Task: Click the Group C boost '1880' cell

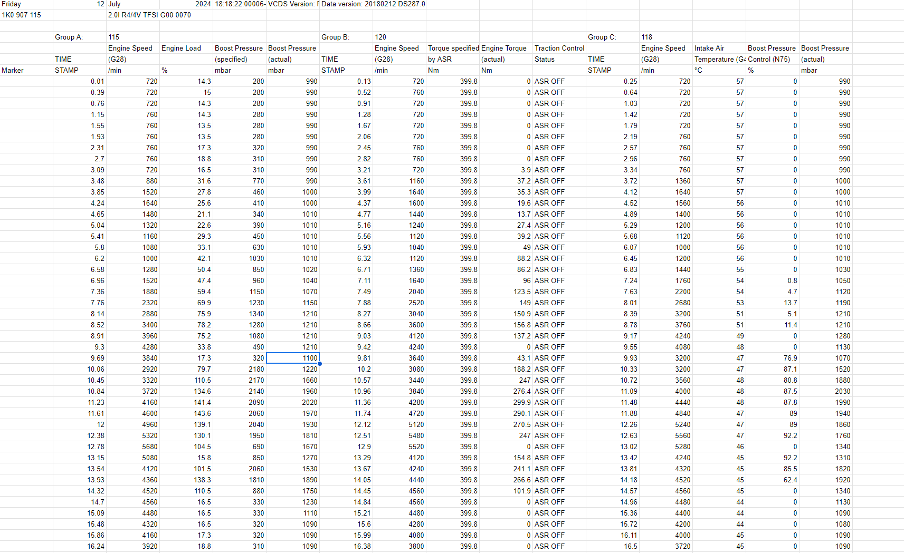Action: click(826, 380)
